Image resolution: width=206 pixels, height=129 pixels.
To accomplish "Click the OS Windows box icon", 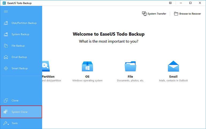I will coord(87,66).
